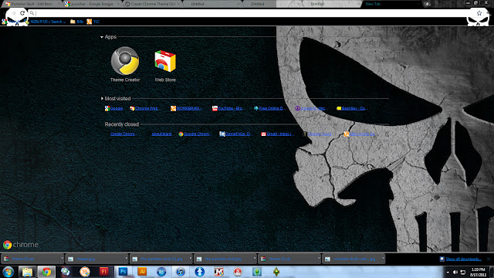The height and width of the screenshot is (278, 494).
Task: Reopen about:blank recently closed page
Action: (161, 134)
